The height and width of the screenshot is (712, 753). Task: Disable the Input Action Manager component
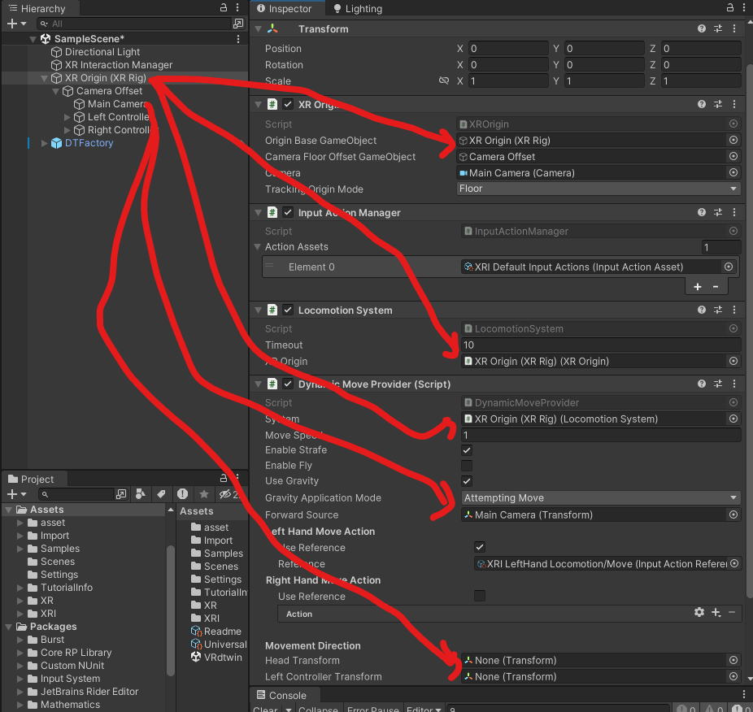288,212
